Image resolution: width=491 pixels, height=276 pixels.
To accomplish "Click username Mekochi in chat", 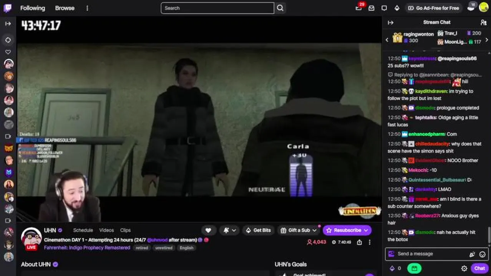I will [417, 170].
